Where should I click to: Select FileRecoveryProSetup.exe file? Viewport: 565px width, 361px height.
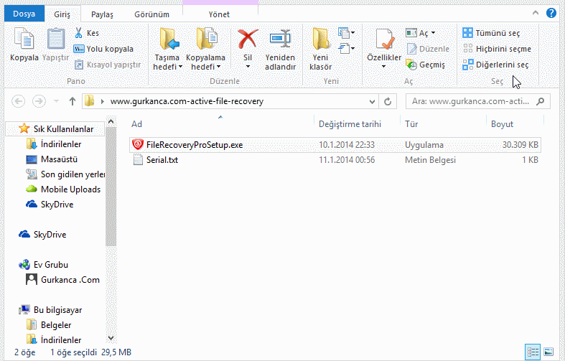335,145
